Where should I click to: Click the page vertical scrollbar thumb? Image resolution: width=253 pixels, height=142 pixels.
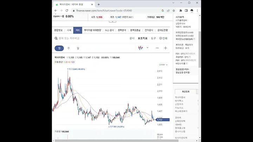tap(200, 49)
